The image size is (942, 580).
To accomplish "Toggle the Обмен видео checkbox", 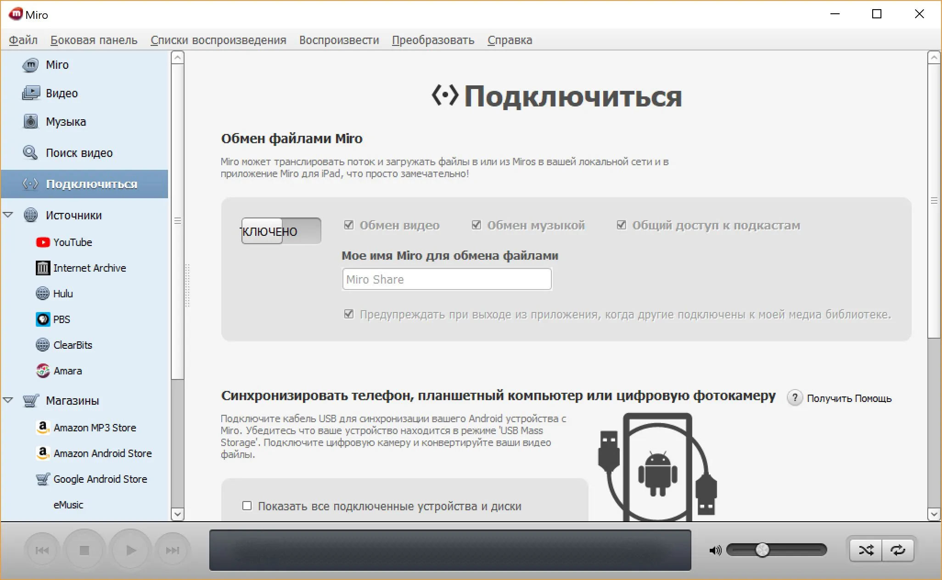I will pyautogui.click(x=349, y=225).
